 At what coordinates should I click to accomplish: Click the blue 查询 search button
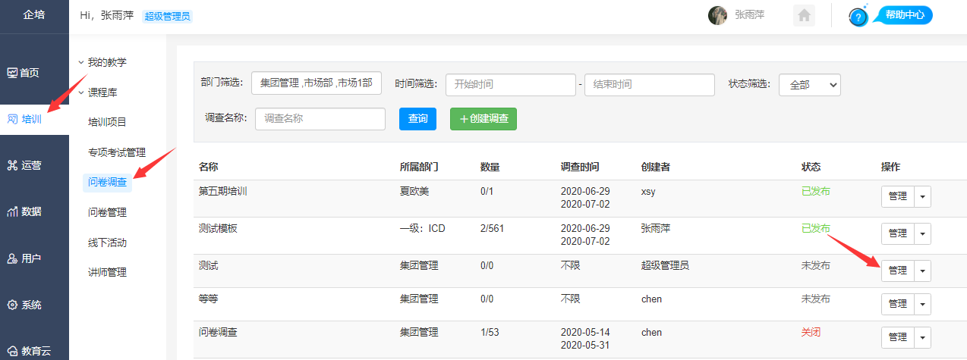pos(417,119)
